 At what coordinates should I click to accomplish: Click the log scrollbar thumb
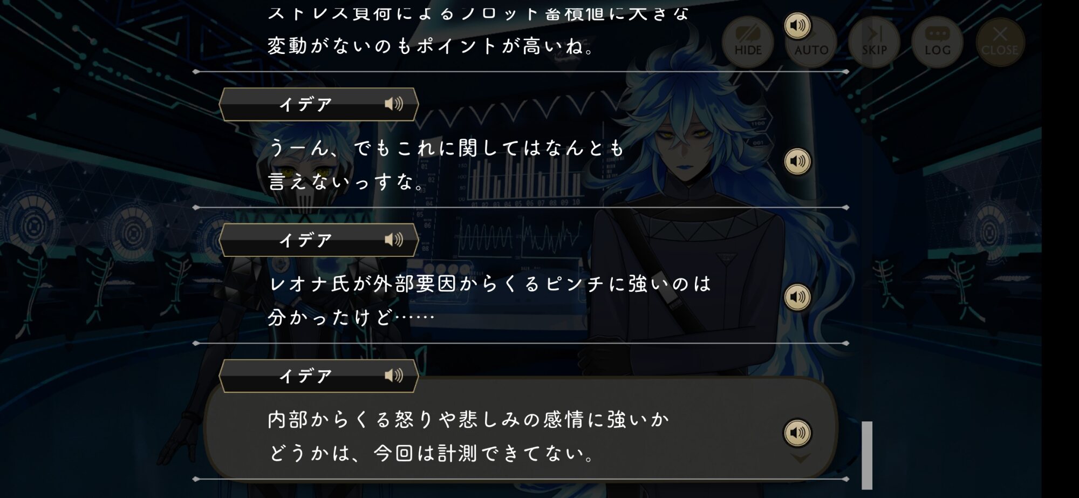click(867, 455)
